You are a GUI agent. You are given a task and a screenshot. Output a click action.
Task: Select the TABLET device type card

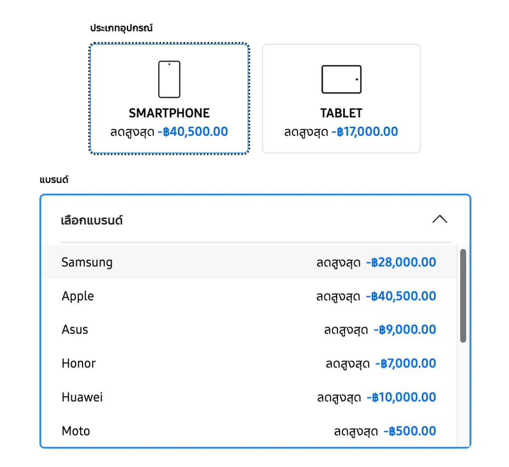coord(341,98)
